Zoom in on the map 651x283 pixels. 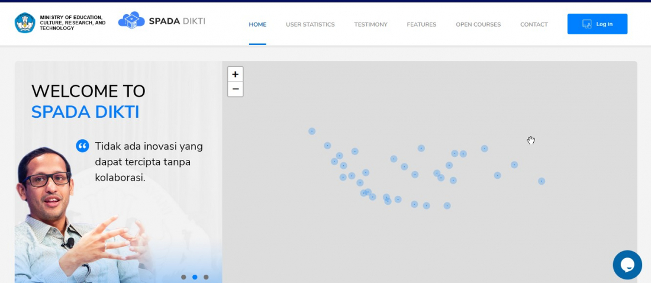(x=235, y=74)
